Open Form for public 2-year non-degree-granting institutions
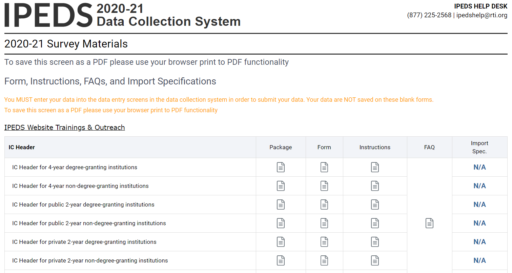 tap(324, 223)
